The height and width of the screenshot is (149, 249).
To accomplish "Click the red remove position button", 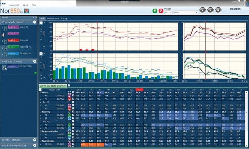I will click(161, 11).
